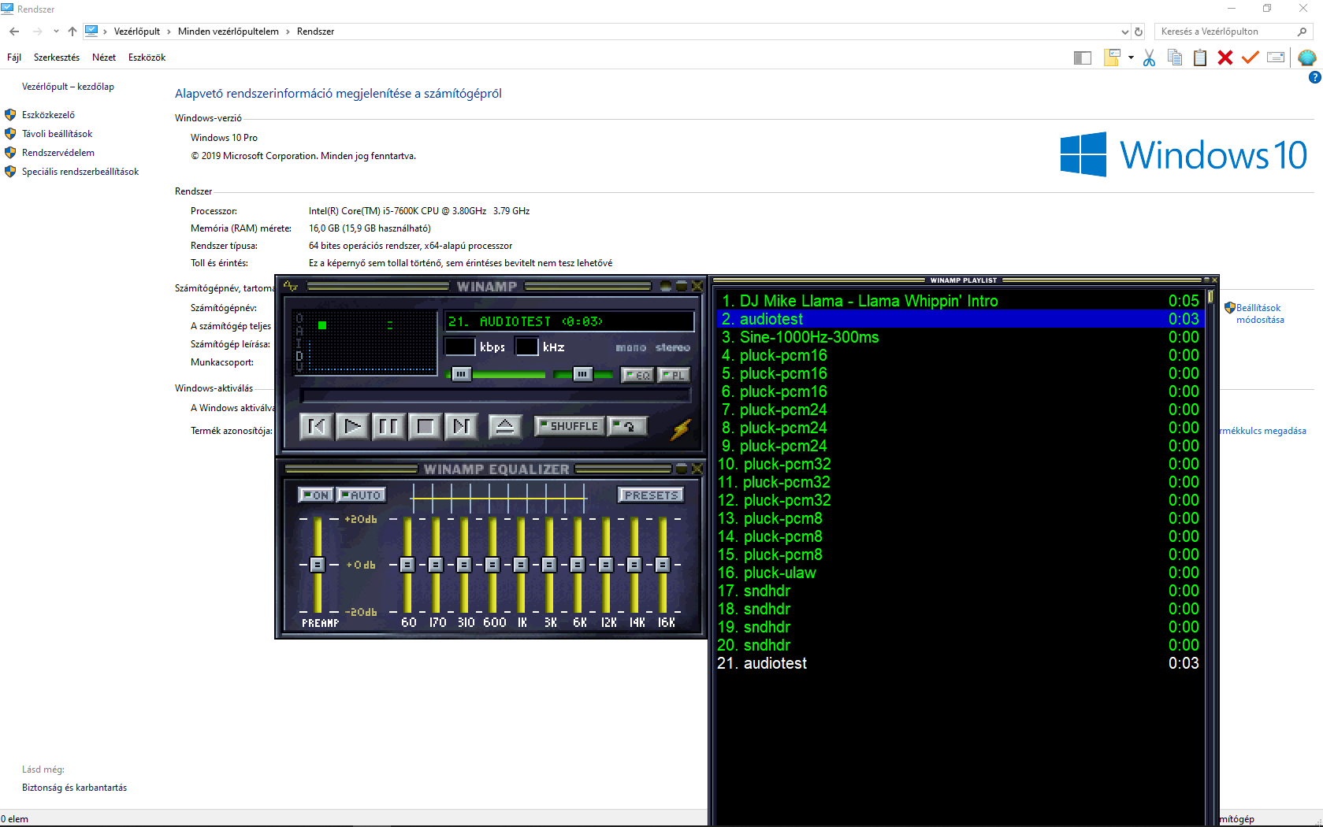Open the Fájl menu
This screenshot has width=1323, height=827.
point(14,57)
